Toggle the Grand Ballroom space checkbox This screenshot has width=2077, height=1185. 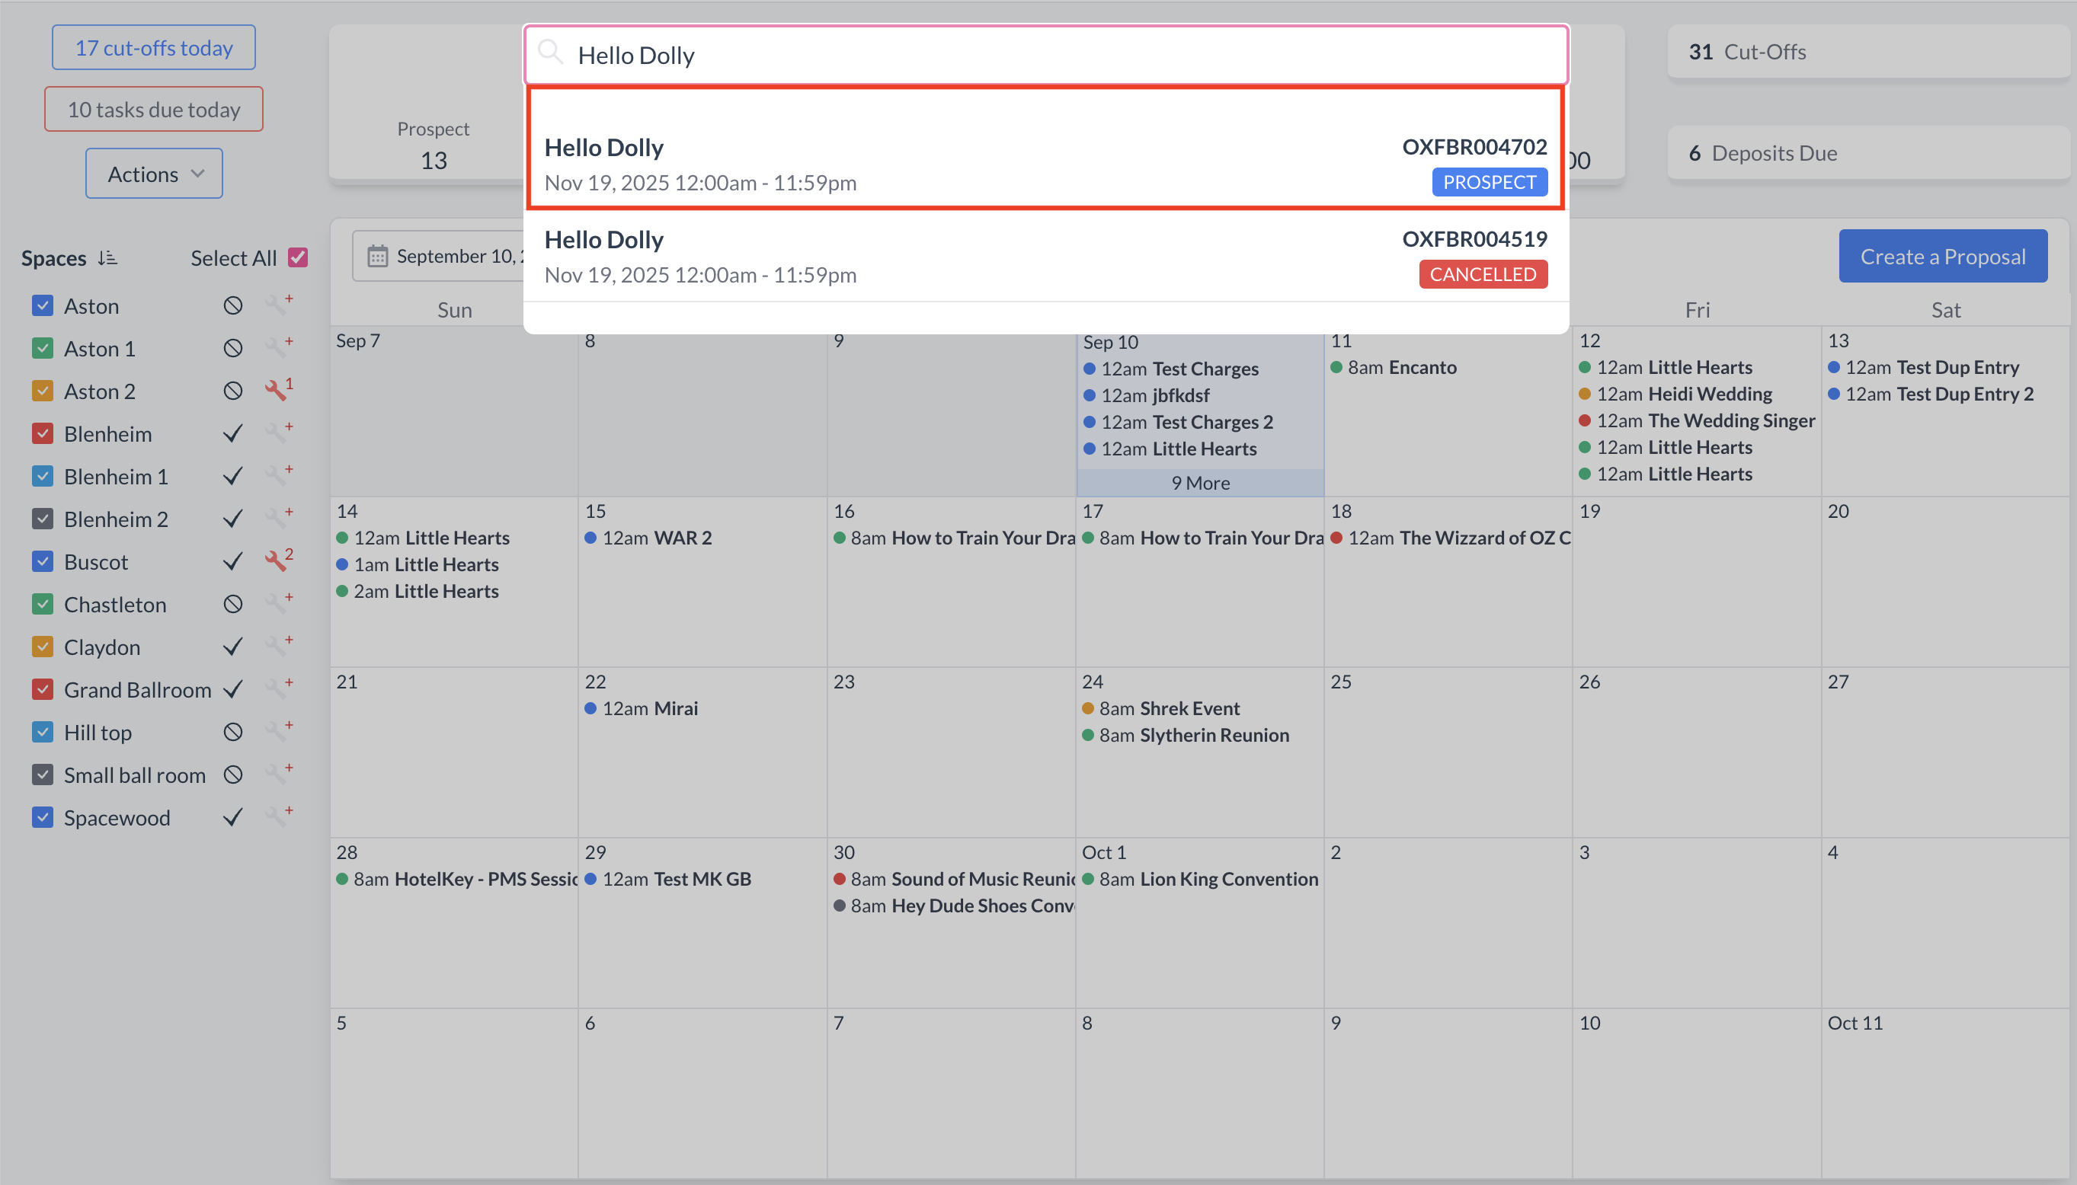(43, 689)
